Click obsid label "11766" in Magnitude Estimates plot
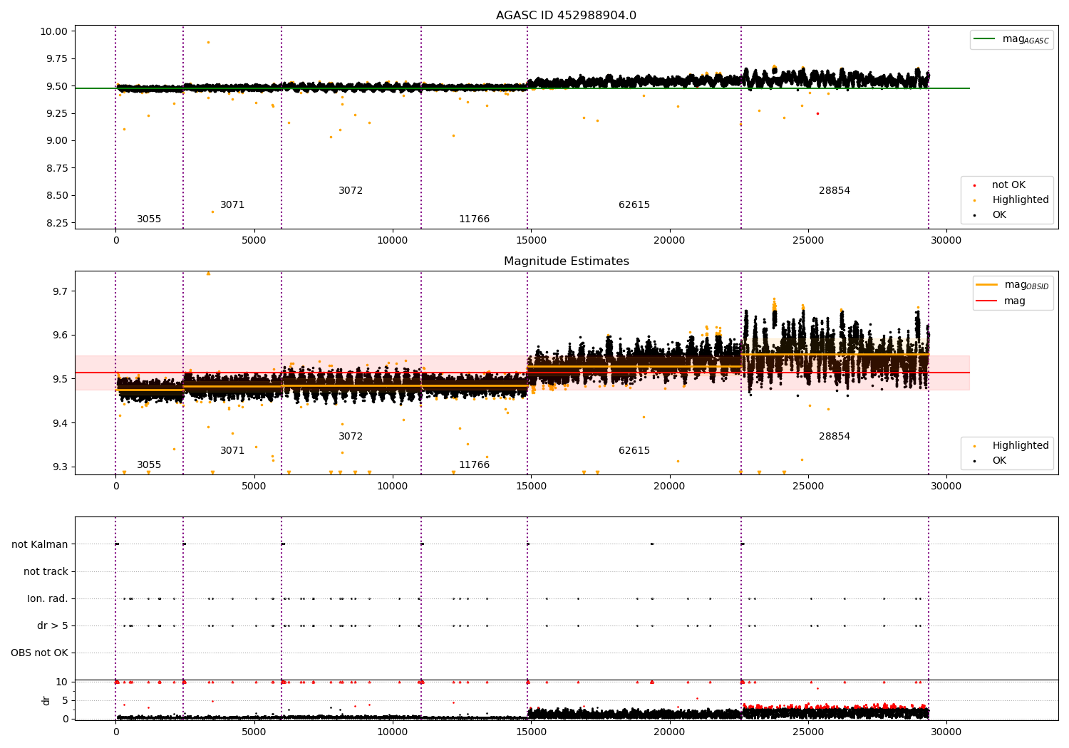 pos(474,465)
